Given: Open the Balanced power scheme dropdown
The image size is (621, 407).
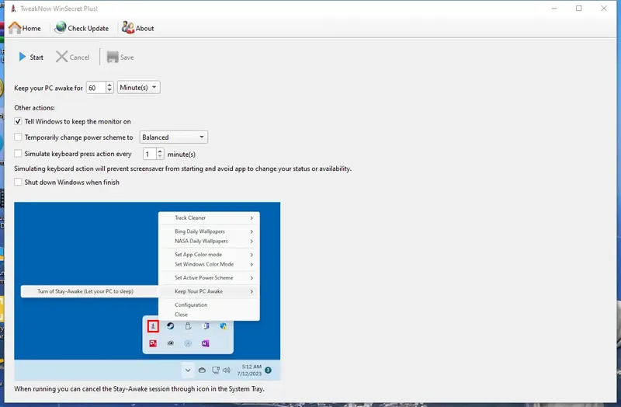Looking at the screenshot, I should 173,137.
